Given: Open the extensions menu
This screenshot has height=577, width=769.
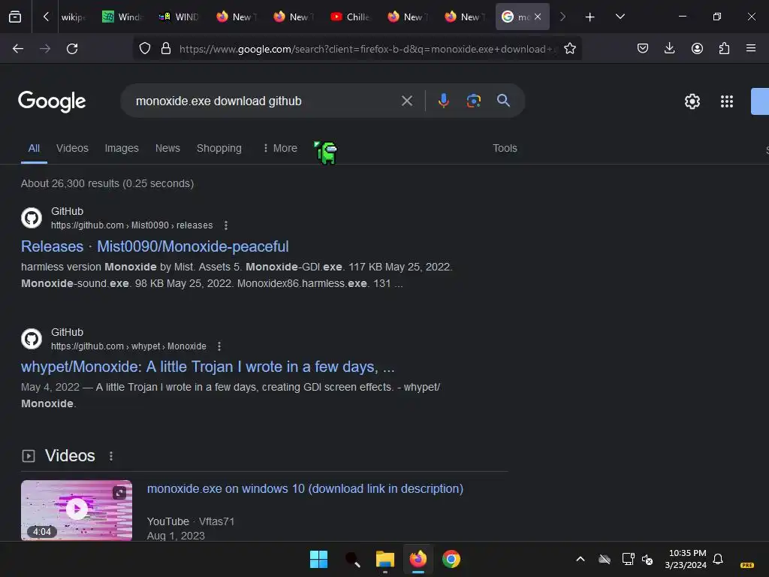Looking at the screenshot, I should [724, 49].
